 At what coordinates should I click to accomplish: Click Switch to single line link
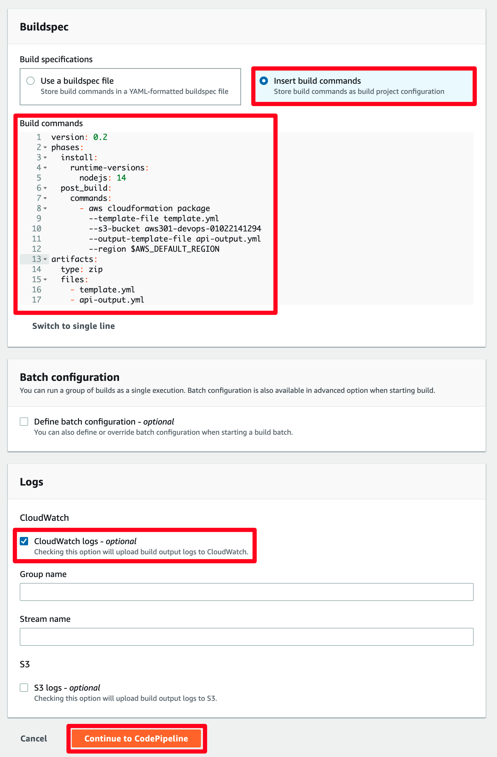(74, 326)
